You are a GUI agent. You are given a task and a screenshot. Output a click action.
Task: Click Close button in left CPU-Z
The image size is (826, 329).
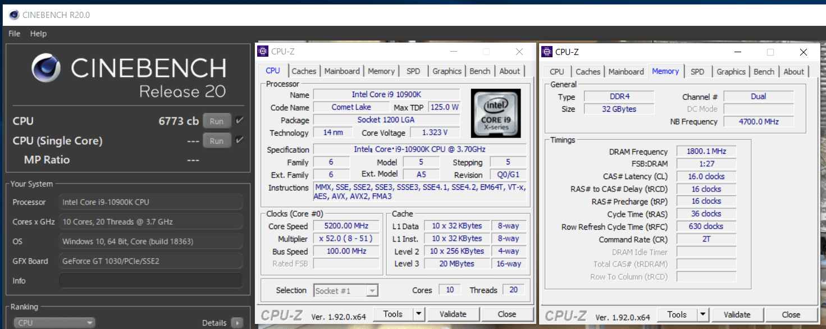[507, 314]
